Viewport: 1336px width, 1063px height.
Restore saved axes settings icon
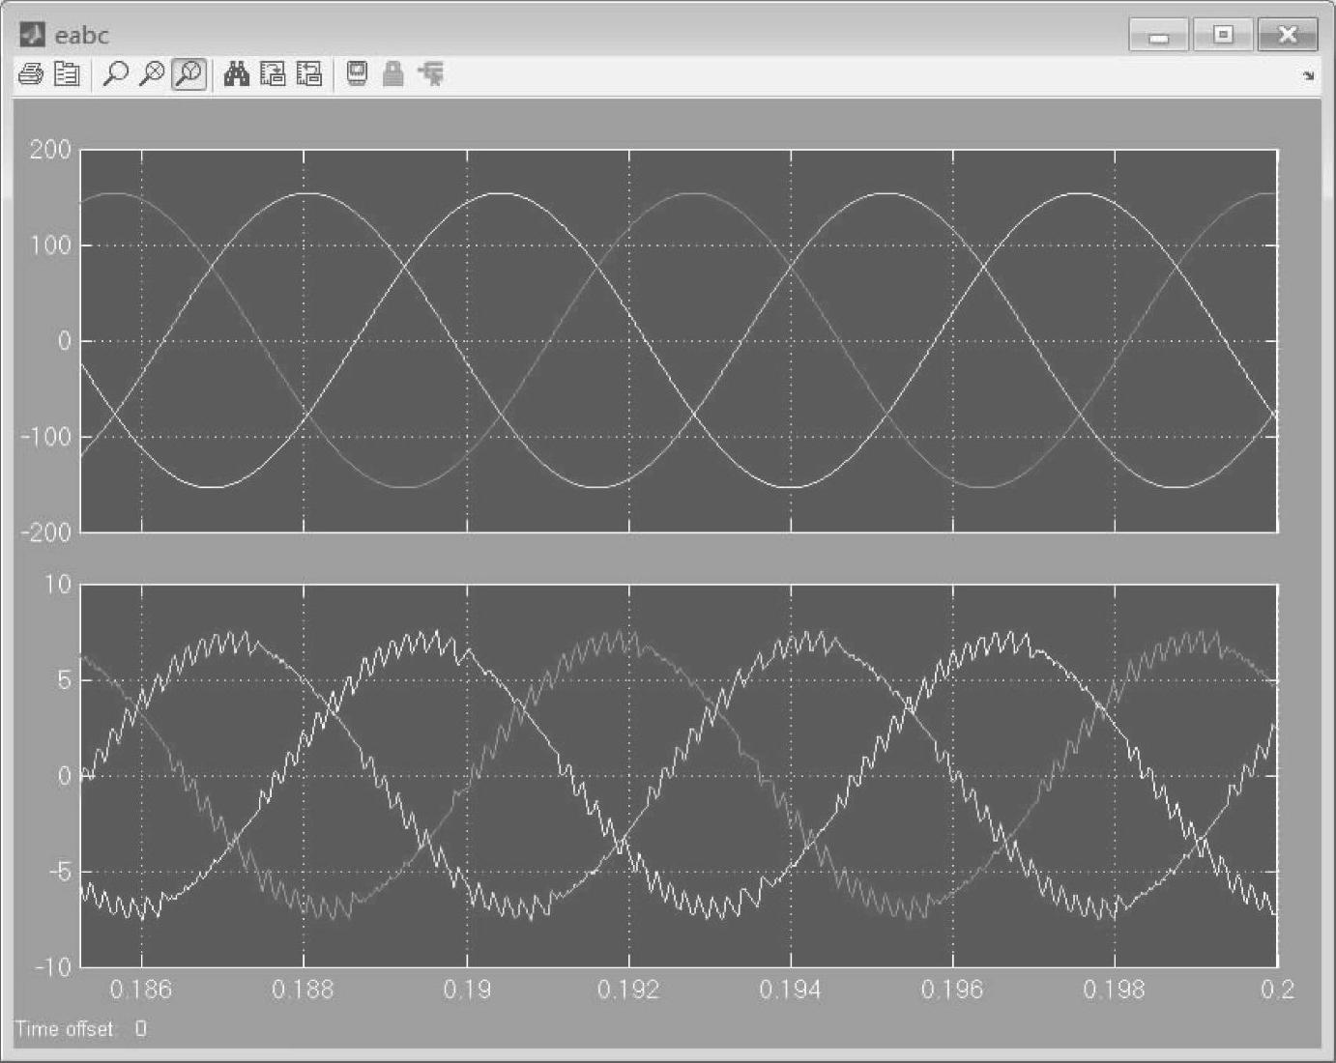pos(309,74)
